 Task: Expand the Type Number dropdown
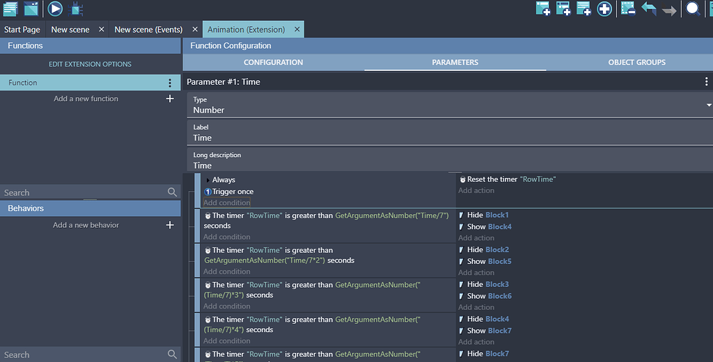(x=708, y=105)
